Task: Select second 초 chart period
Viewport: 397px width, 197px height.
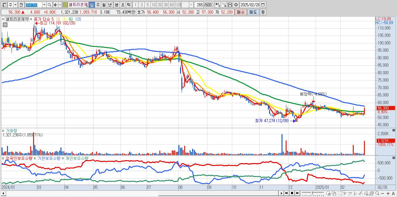Action: 122,5
